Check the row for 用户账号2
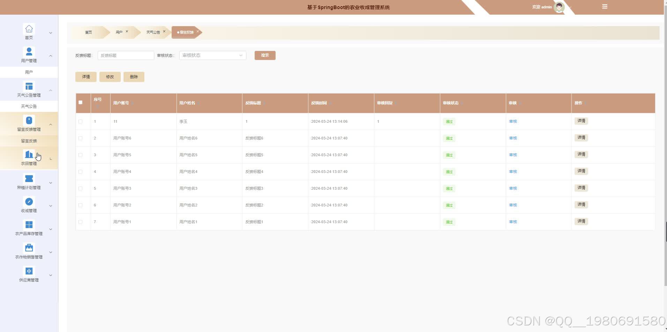667x332 pixels. click(81, 205)
